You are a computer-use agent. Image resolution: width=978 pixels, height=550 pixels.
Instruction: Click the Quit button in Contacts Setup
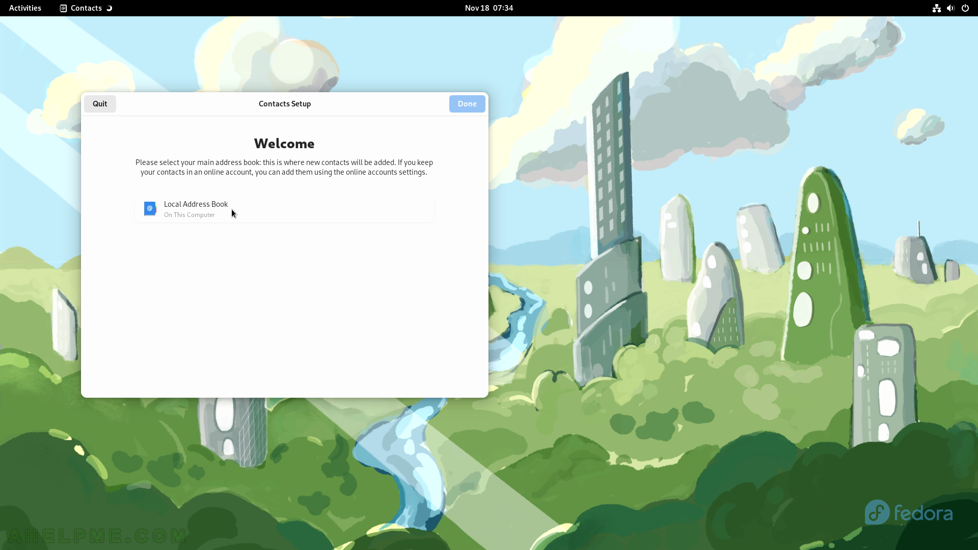pos(100,104)
